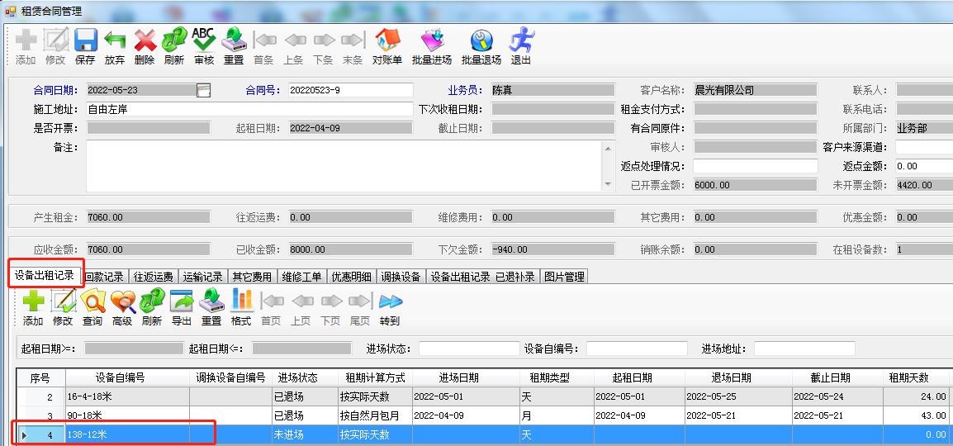Click the lower toolbar 修改 edit icon

(63, 301)
